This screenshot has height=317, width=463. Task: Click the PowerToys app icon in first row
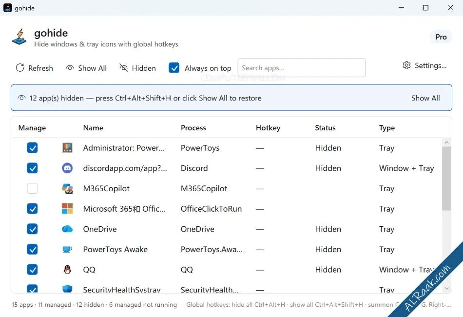(67, 148)
